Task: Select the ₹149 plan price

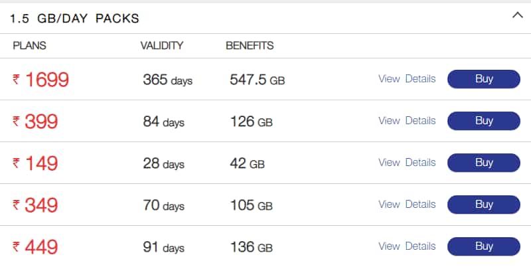Action: coord(35,163)
